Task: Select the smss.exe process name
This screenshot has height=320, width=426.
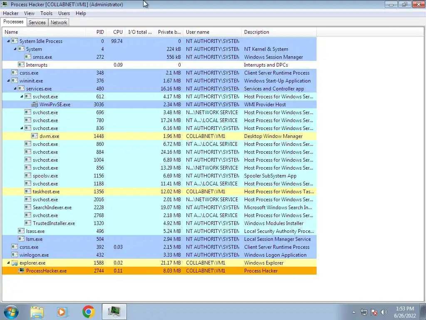Action: click(42, 57)
